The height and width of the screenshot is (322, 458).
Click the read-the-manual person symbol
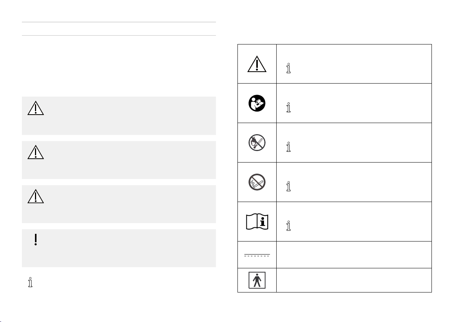click(x=257, y=103)
